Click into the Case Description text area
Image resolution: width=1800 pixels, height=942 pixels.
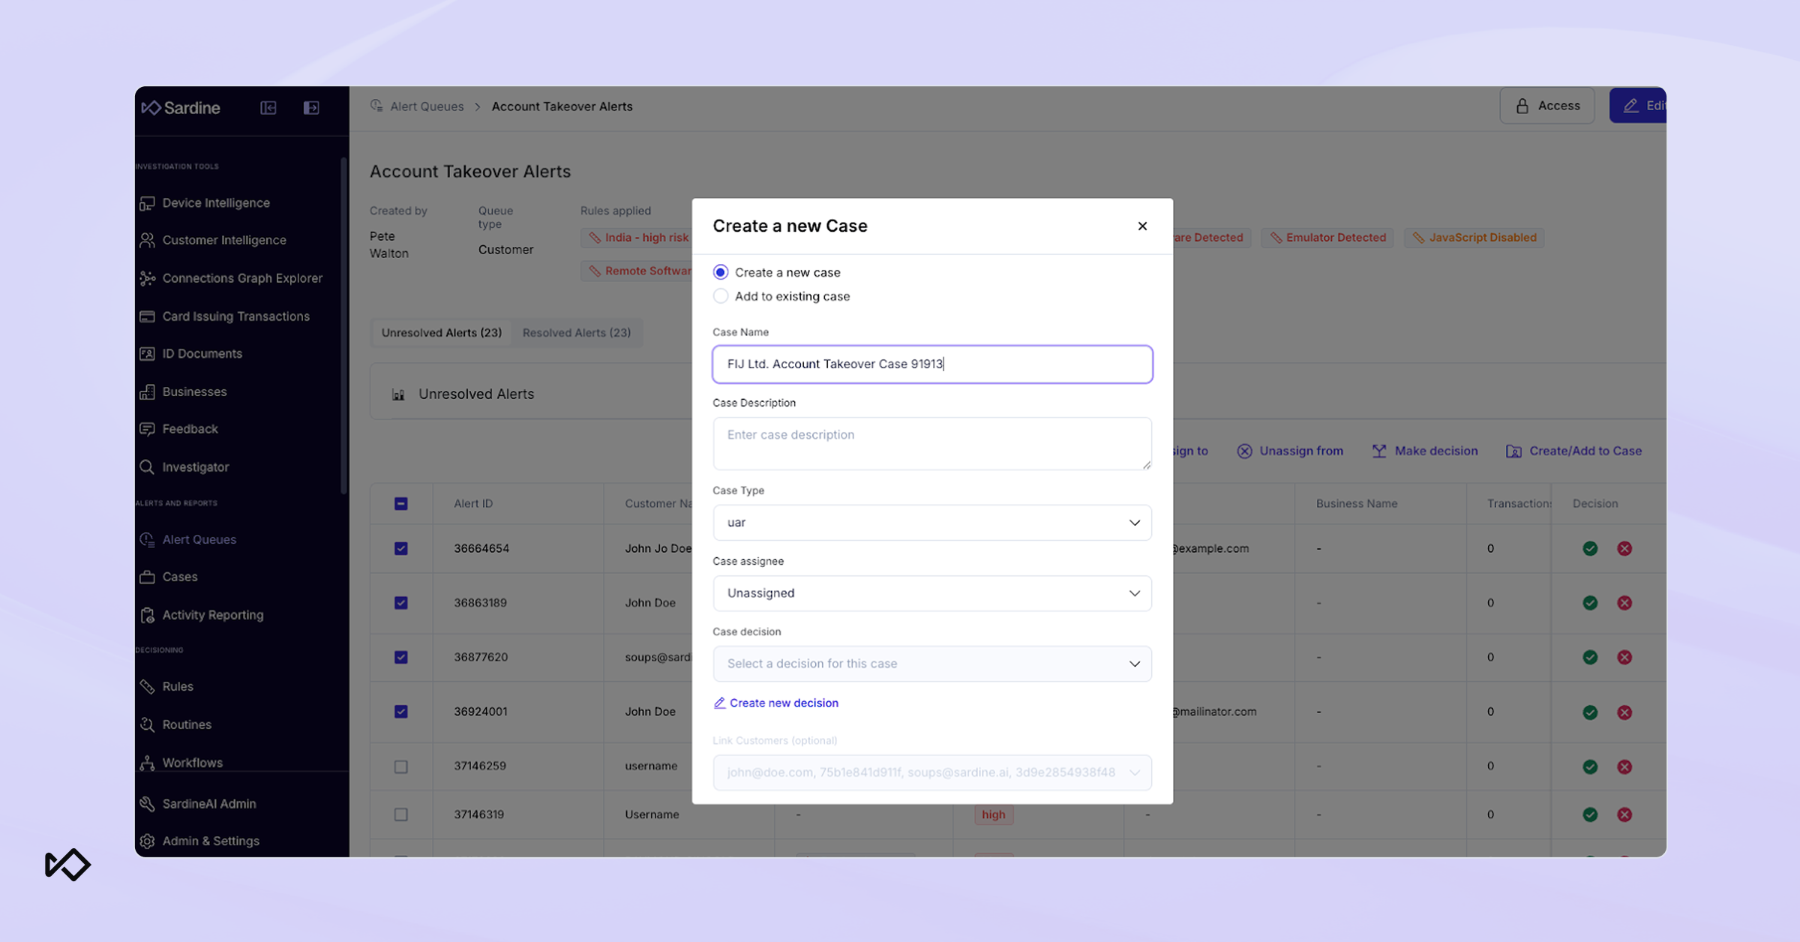(931, 443)
